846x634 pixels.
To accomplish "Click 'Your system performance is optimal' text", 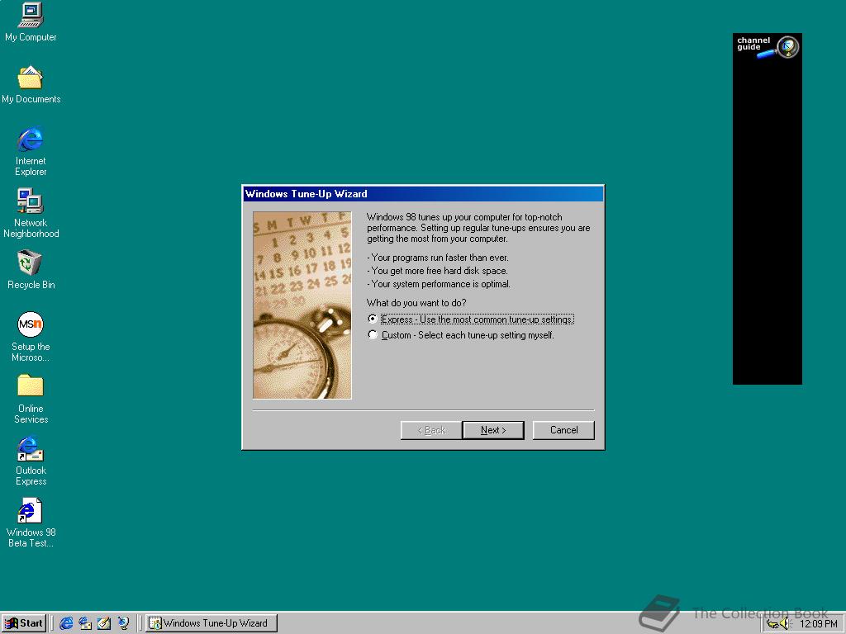I will (439, 284).
